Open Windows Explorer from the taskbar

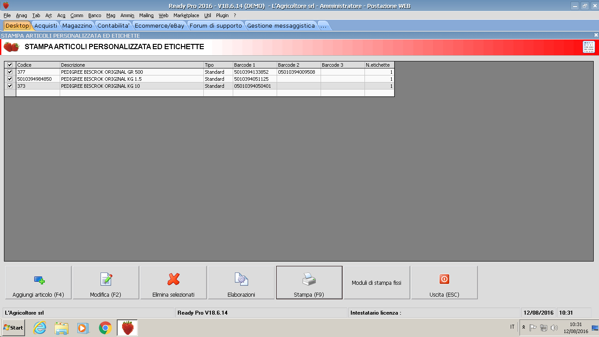pyautogui.click(x=61, y=327)
